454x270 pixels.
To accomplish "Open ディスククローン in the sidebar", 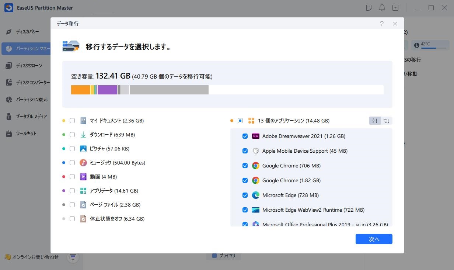I will [29, 66].
